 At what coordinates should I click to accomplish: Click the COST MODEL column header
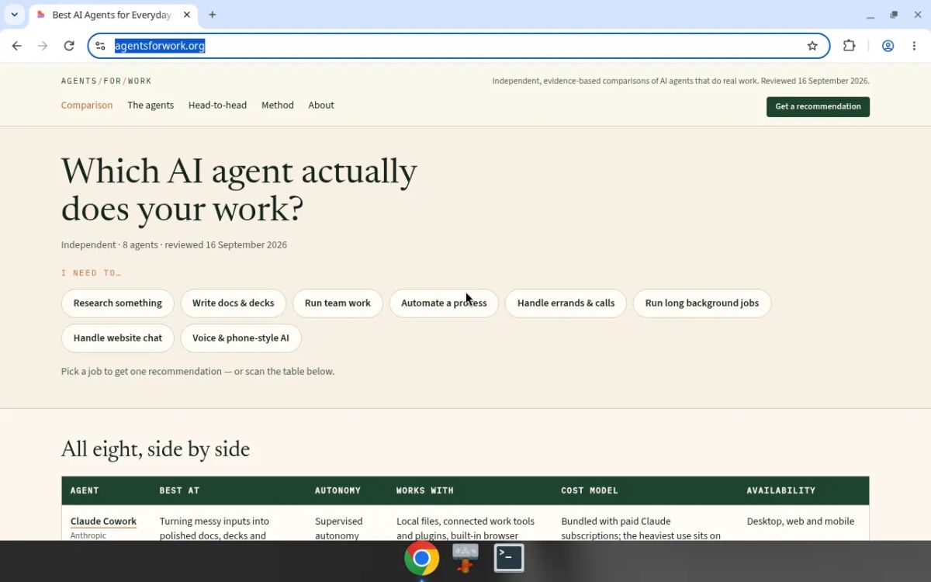click(590, 490)
